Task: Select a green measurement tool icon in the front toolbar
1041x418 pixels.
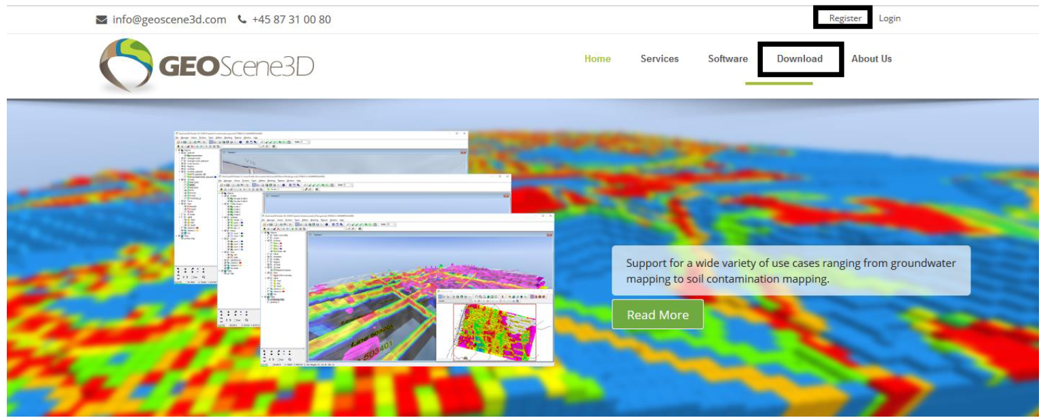Action: pos(353,224)
